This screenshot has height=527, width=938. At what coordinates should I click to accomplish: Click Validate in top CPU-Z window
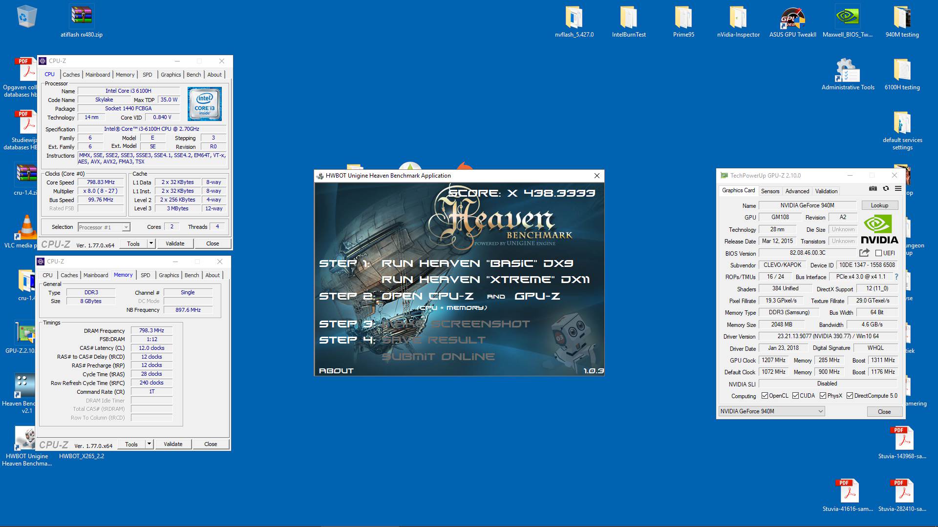[x=175, y=243]
